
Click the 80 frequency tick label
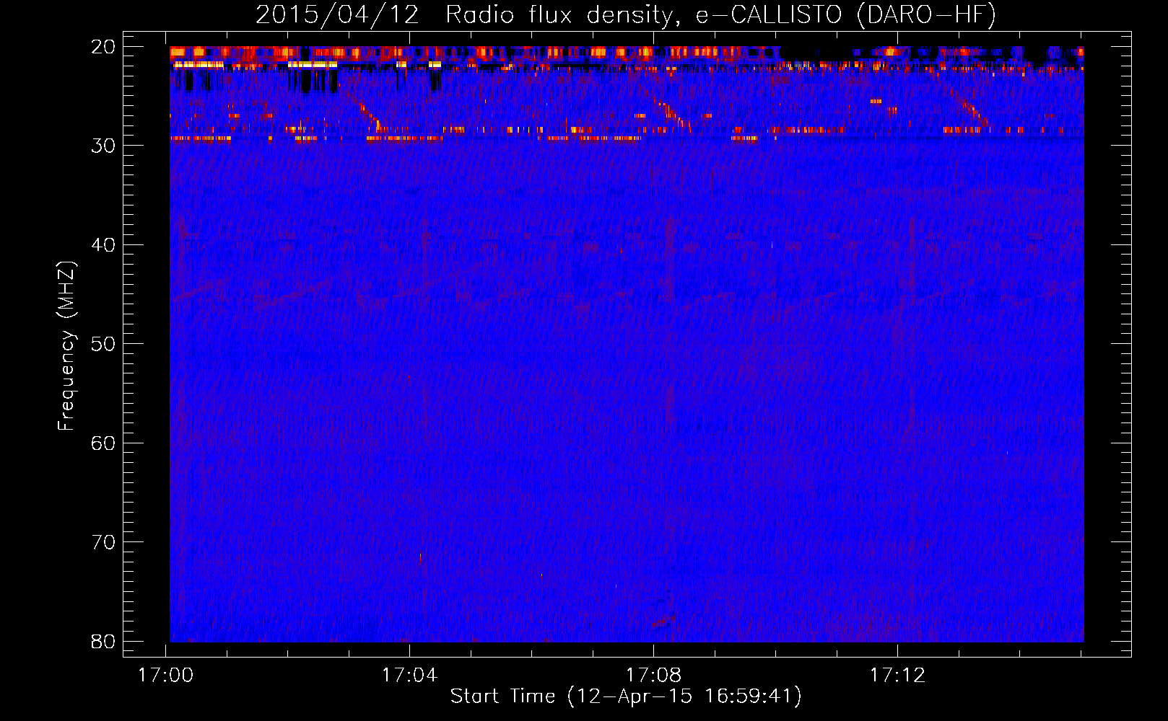click(103, 642)
